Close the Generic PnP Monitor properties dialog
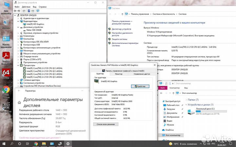This screenshot has height=147, width=236. point(155,65)
